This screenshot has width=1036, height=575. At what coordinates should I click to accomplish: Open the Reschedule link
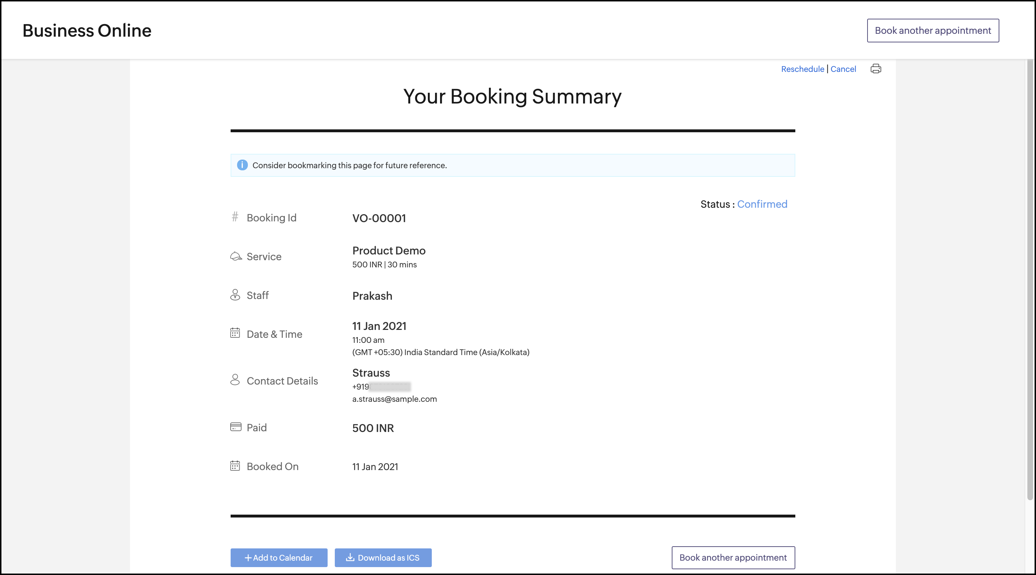click(803, 69)
